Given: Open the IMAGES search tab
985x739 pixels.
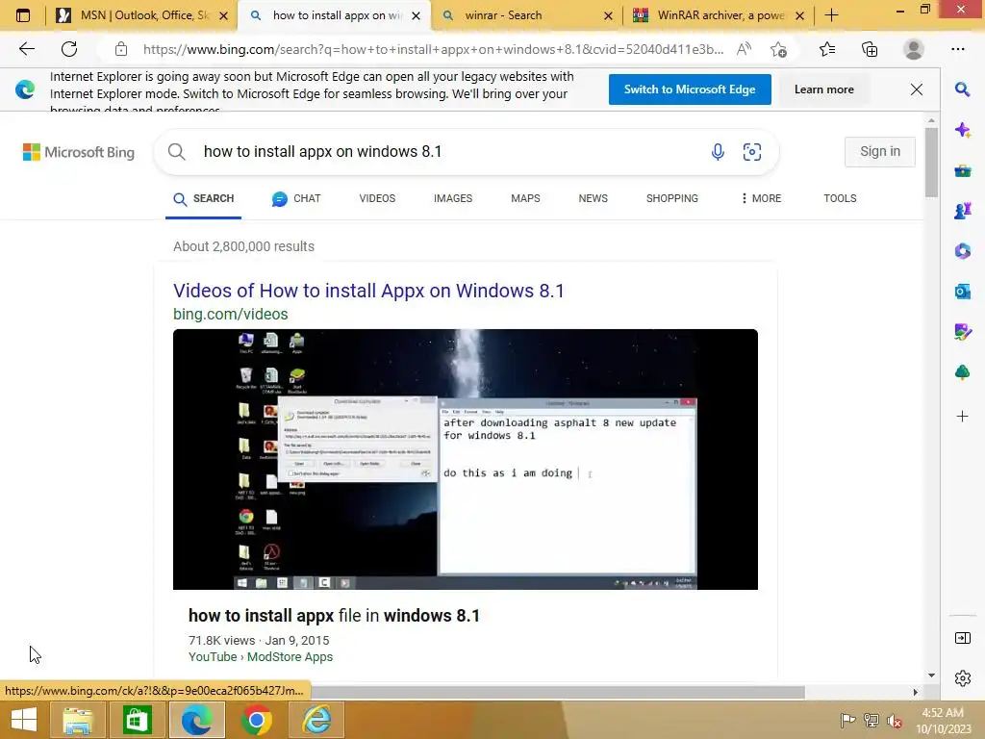Looking at the screenshot, I should (453, 198).
